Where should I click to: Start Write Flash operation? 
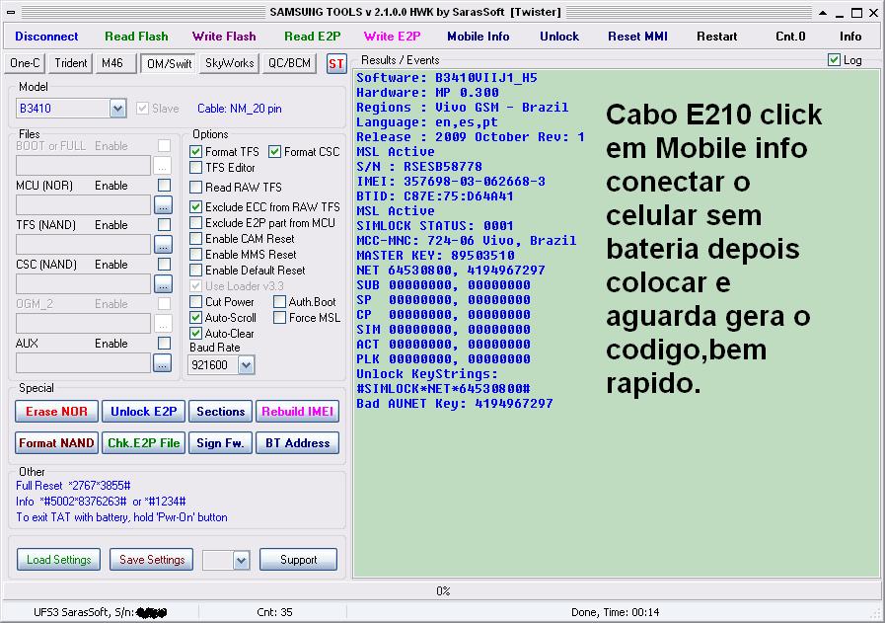(224, 37)
